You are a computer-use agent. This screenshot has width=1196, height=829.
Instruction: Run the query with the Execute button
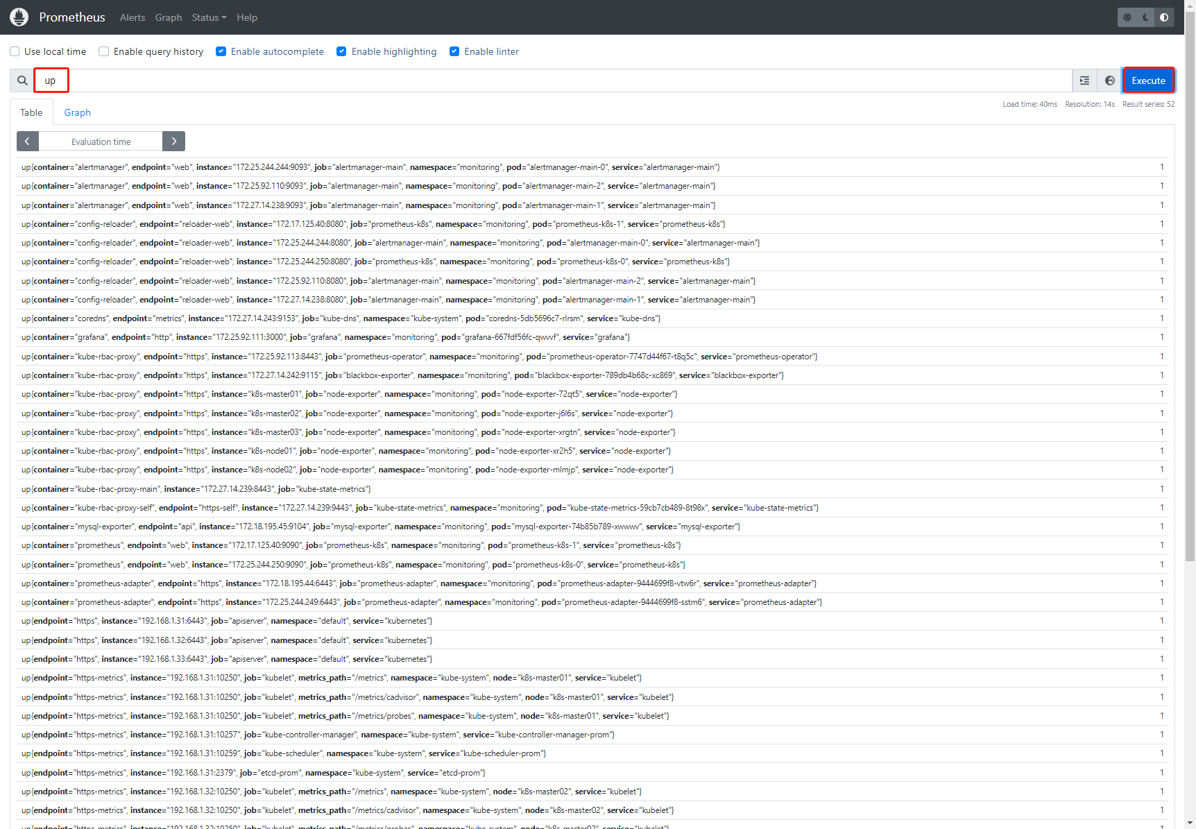click(x=1148, y=80)
